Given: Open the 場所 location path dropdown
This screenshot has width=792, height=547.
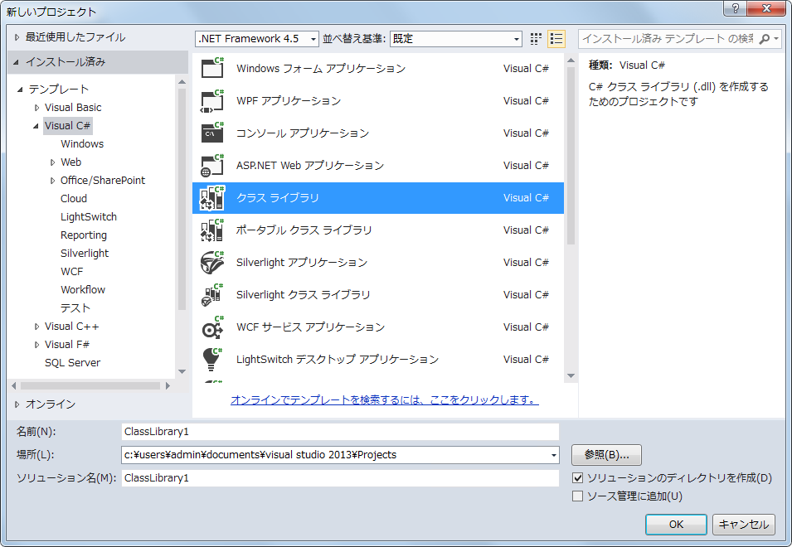Looking at the screenshot, I should coord(554,455).
